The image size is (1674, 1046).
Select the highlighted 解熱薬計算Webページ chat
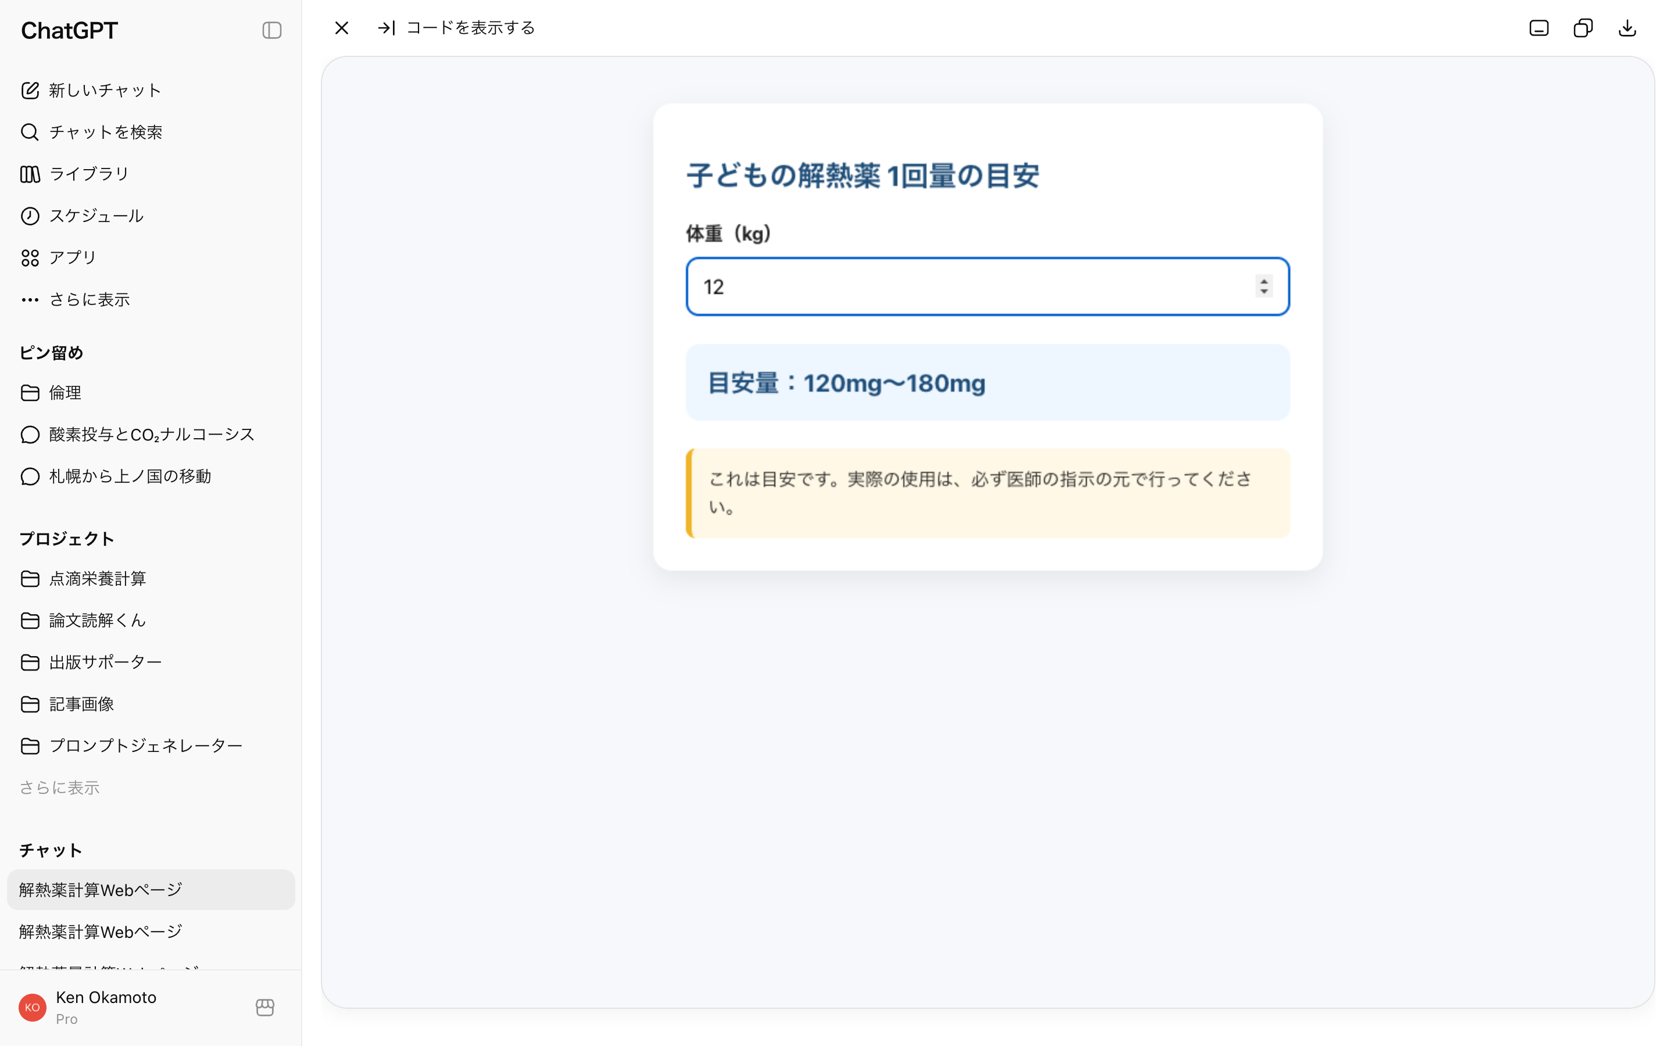151,890
